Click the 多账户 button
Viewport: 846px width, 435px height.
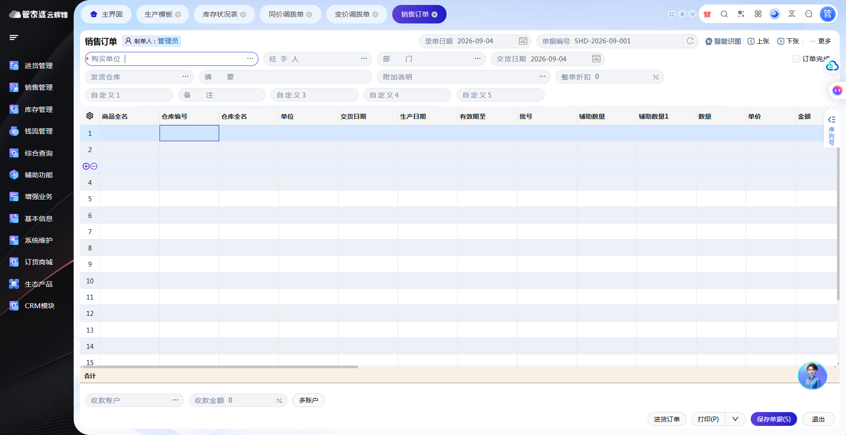point(308,400)
